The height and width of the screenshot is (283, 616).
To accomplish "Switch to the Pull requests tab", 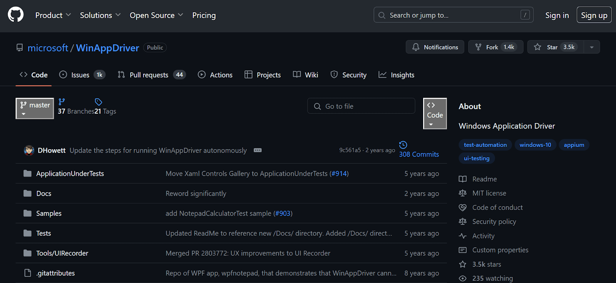I will tap(152, 75).
